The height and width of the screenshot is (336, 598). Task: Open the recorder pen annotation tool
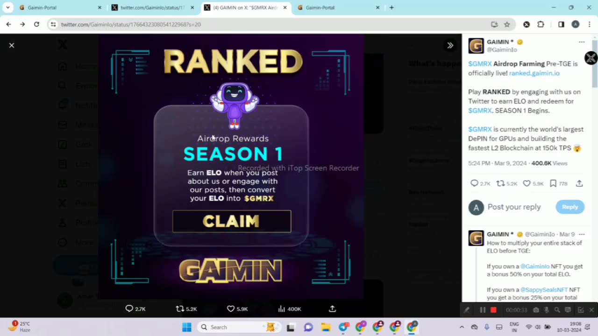[x=466, y=310]
